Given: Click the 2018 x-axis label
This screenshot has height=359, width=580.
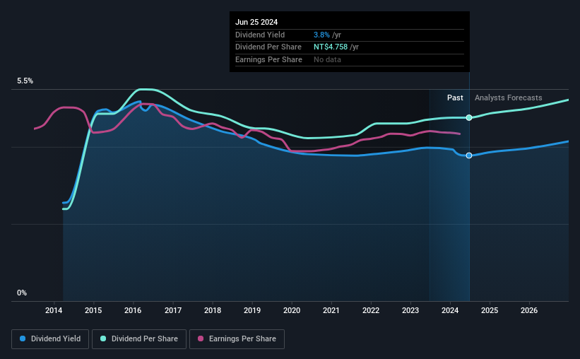Looking at the screenshot, I should click(213, 310).
